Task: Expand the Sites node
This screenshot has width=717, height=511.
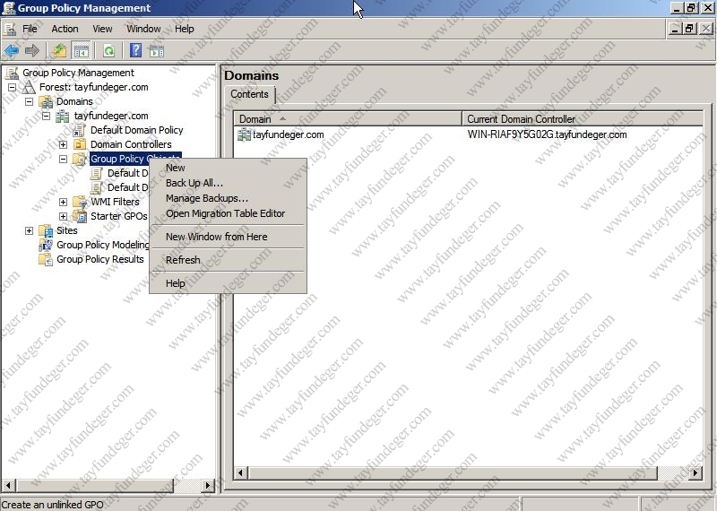Action: (30, 230)
